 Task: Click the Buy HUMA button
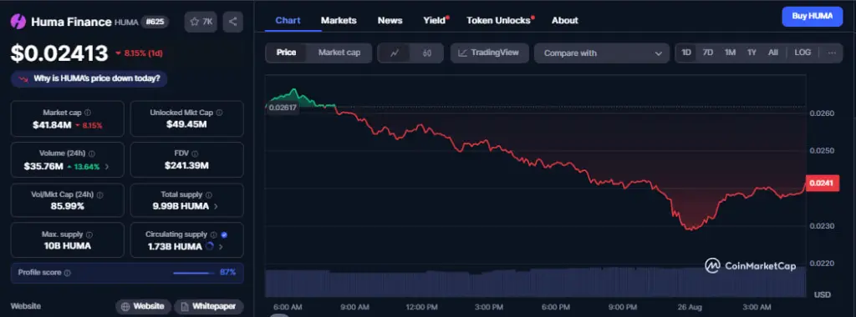[x=812, y=17]
